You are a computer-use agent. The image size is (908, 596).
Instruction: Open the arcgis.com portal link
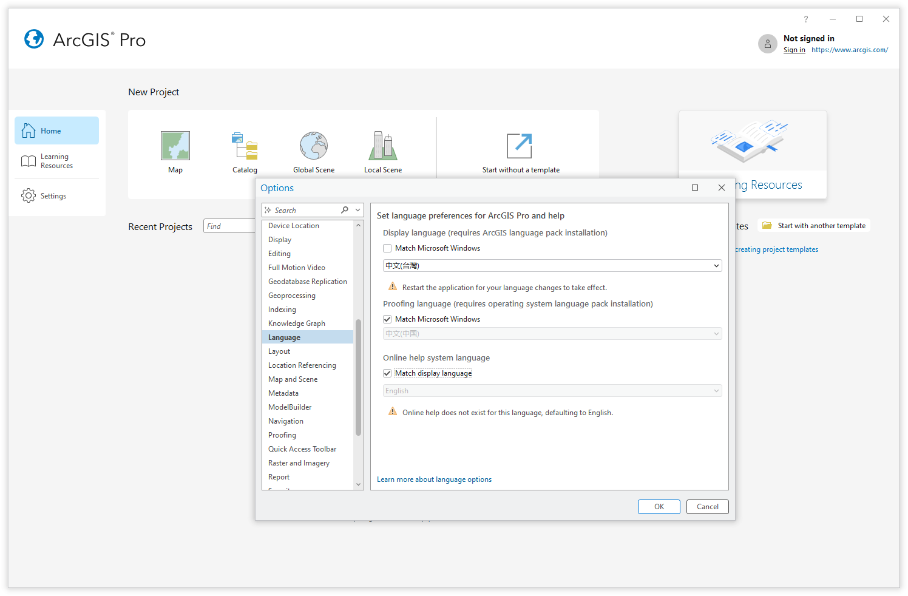[x=850, y=50]
